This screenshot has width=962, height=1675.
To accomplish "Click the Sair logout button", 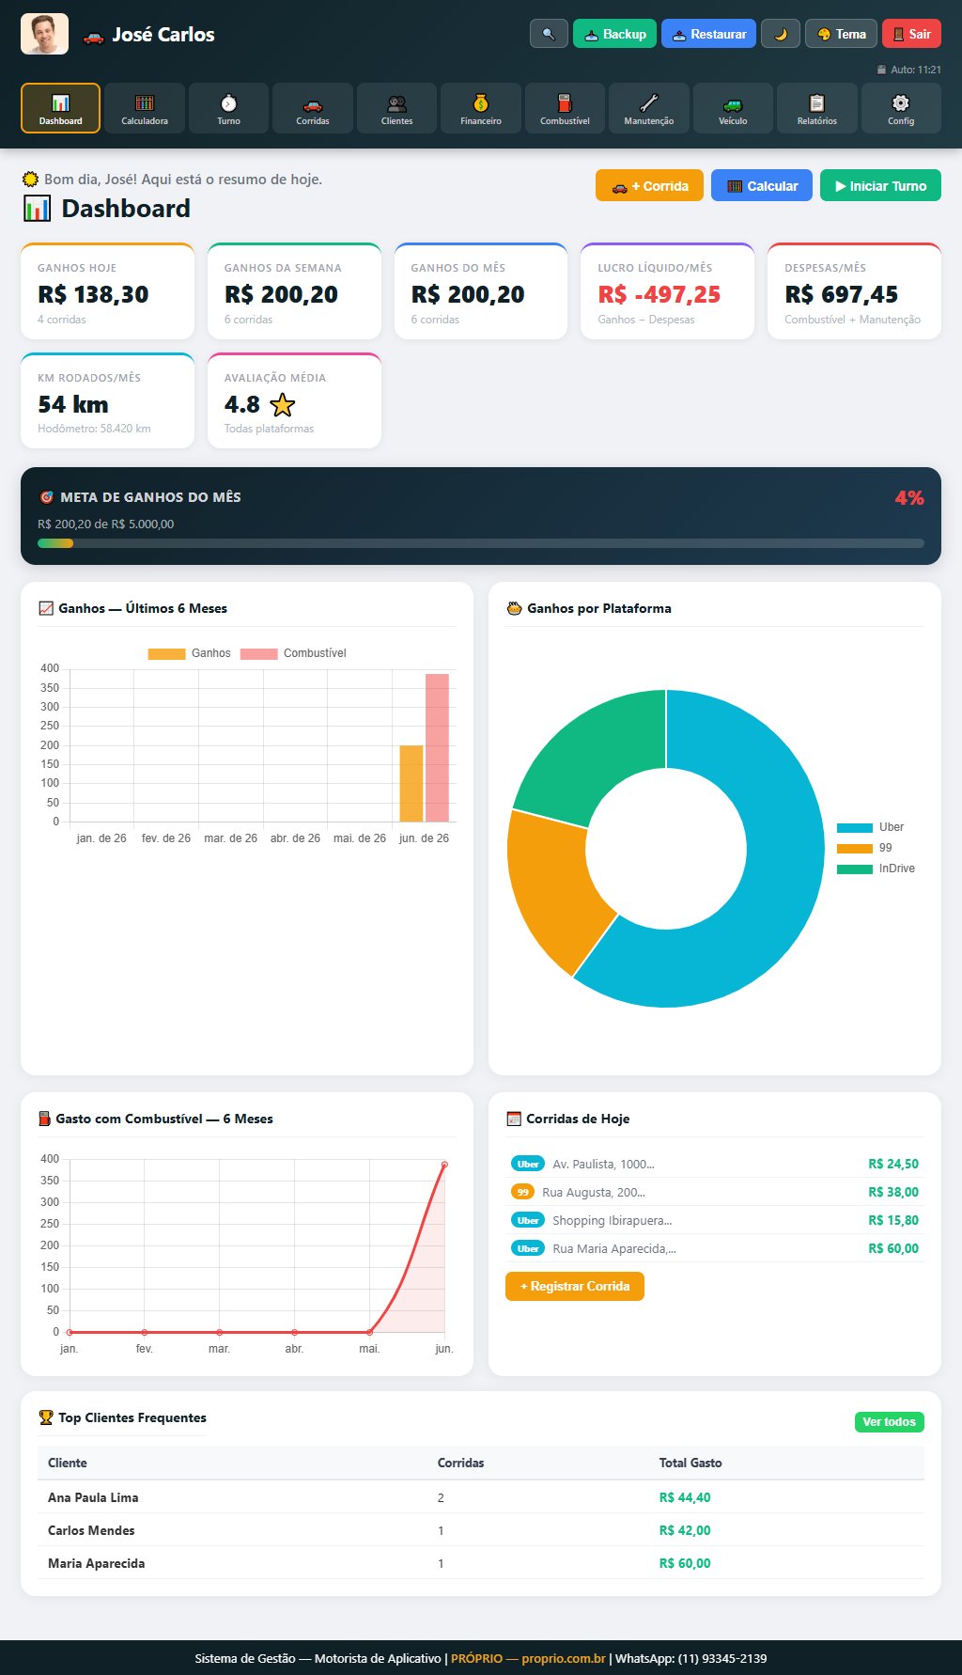I will click(911, 34).
